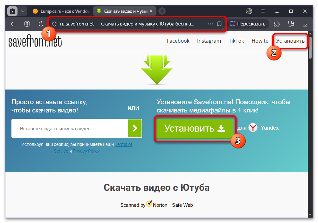Open the browser profile avatar

click(249, 11)
